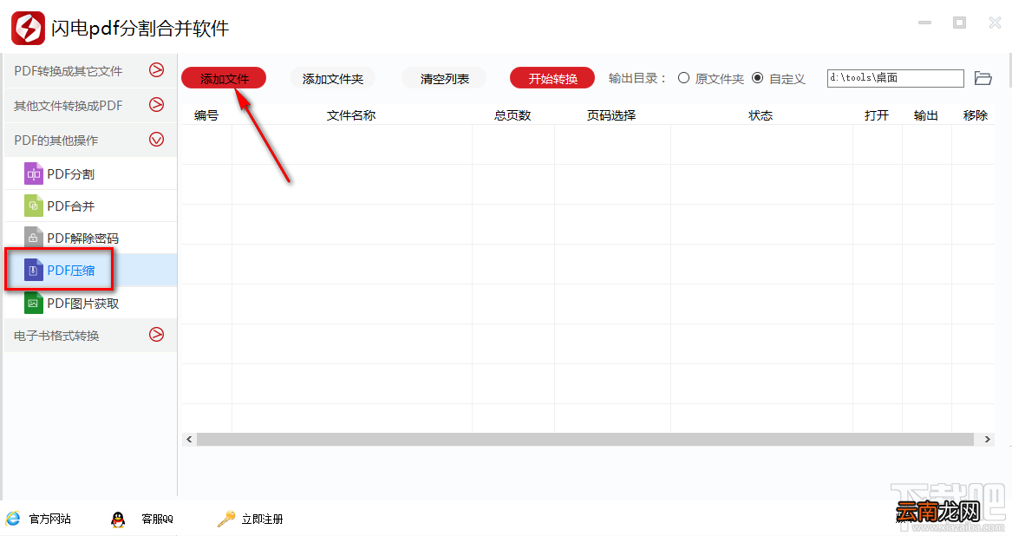Click the 立即注册 link
Screen dimensions: 1012x536
click(x=262, y=519)
